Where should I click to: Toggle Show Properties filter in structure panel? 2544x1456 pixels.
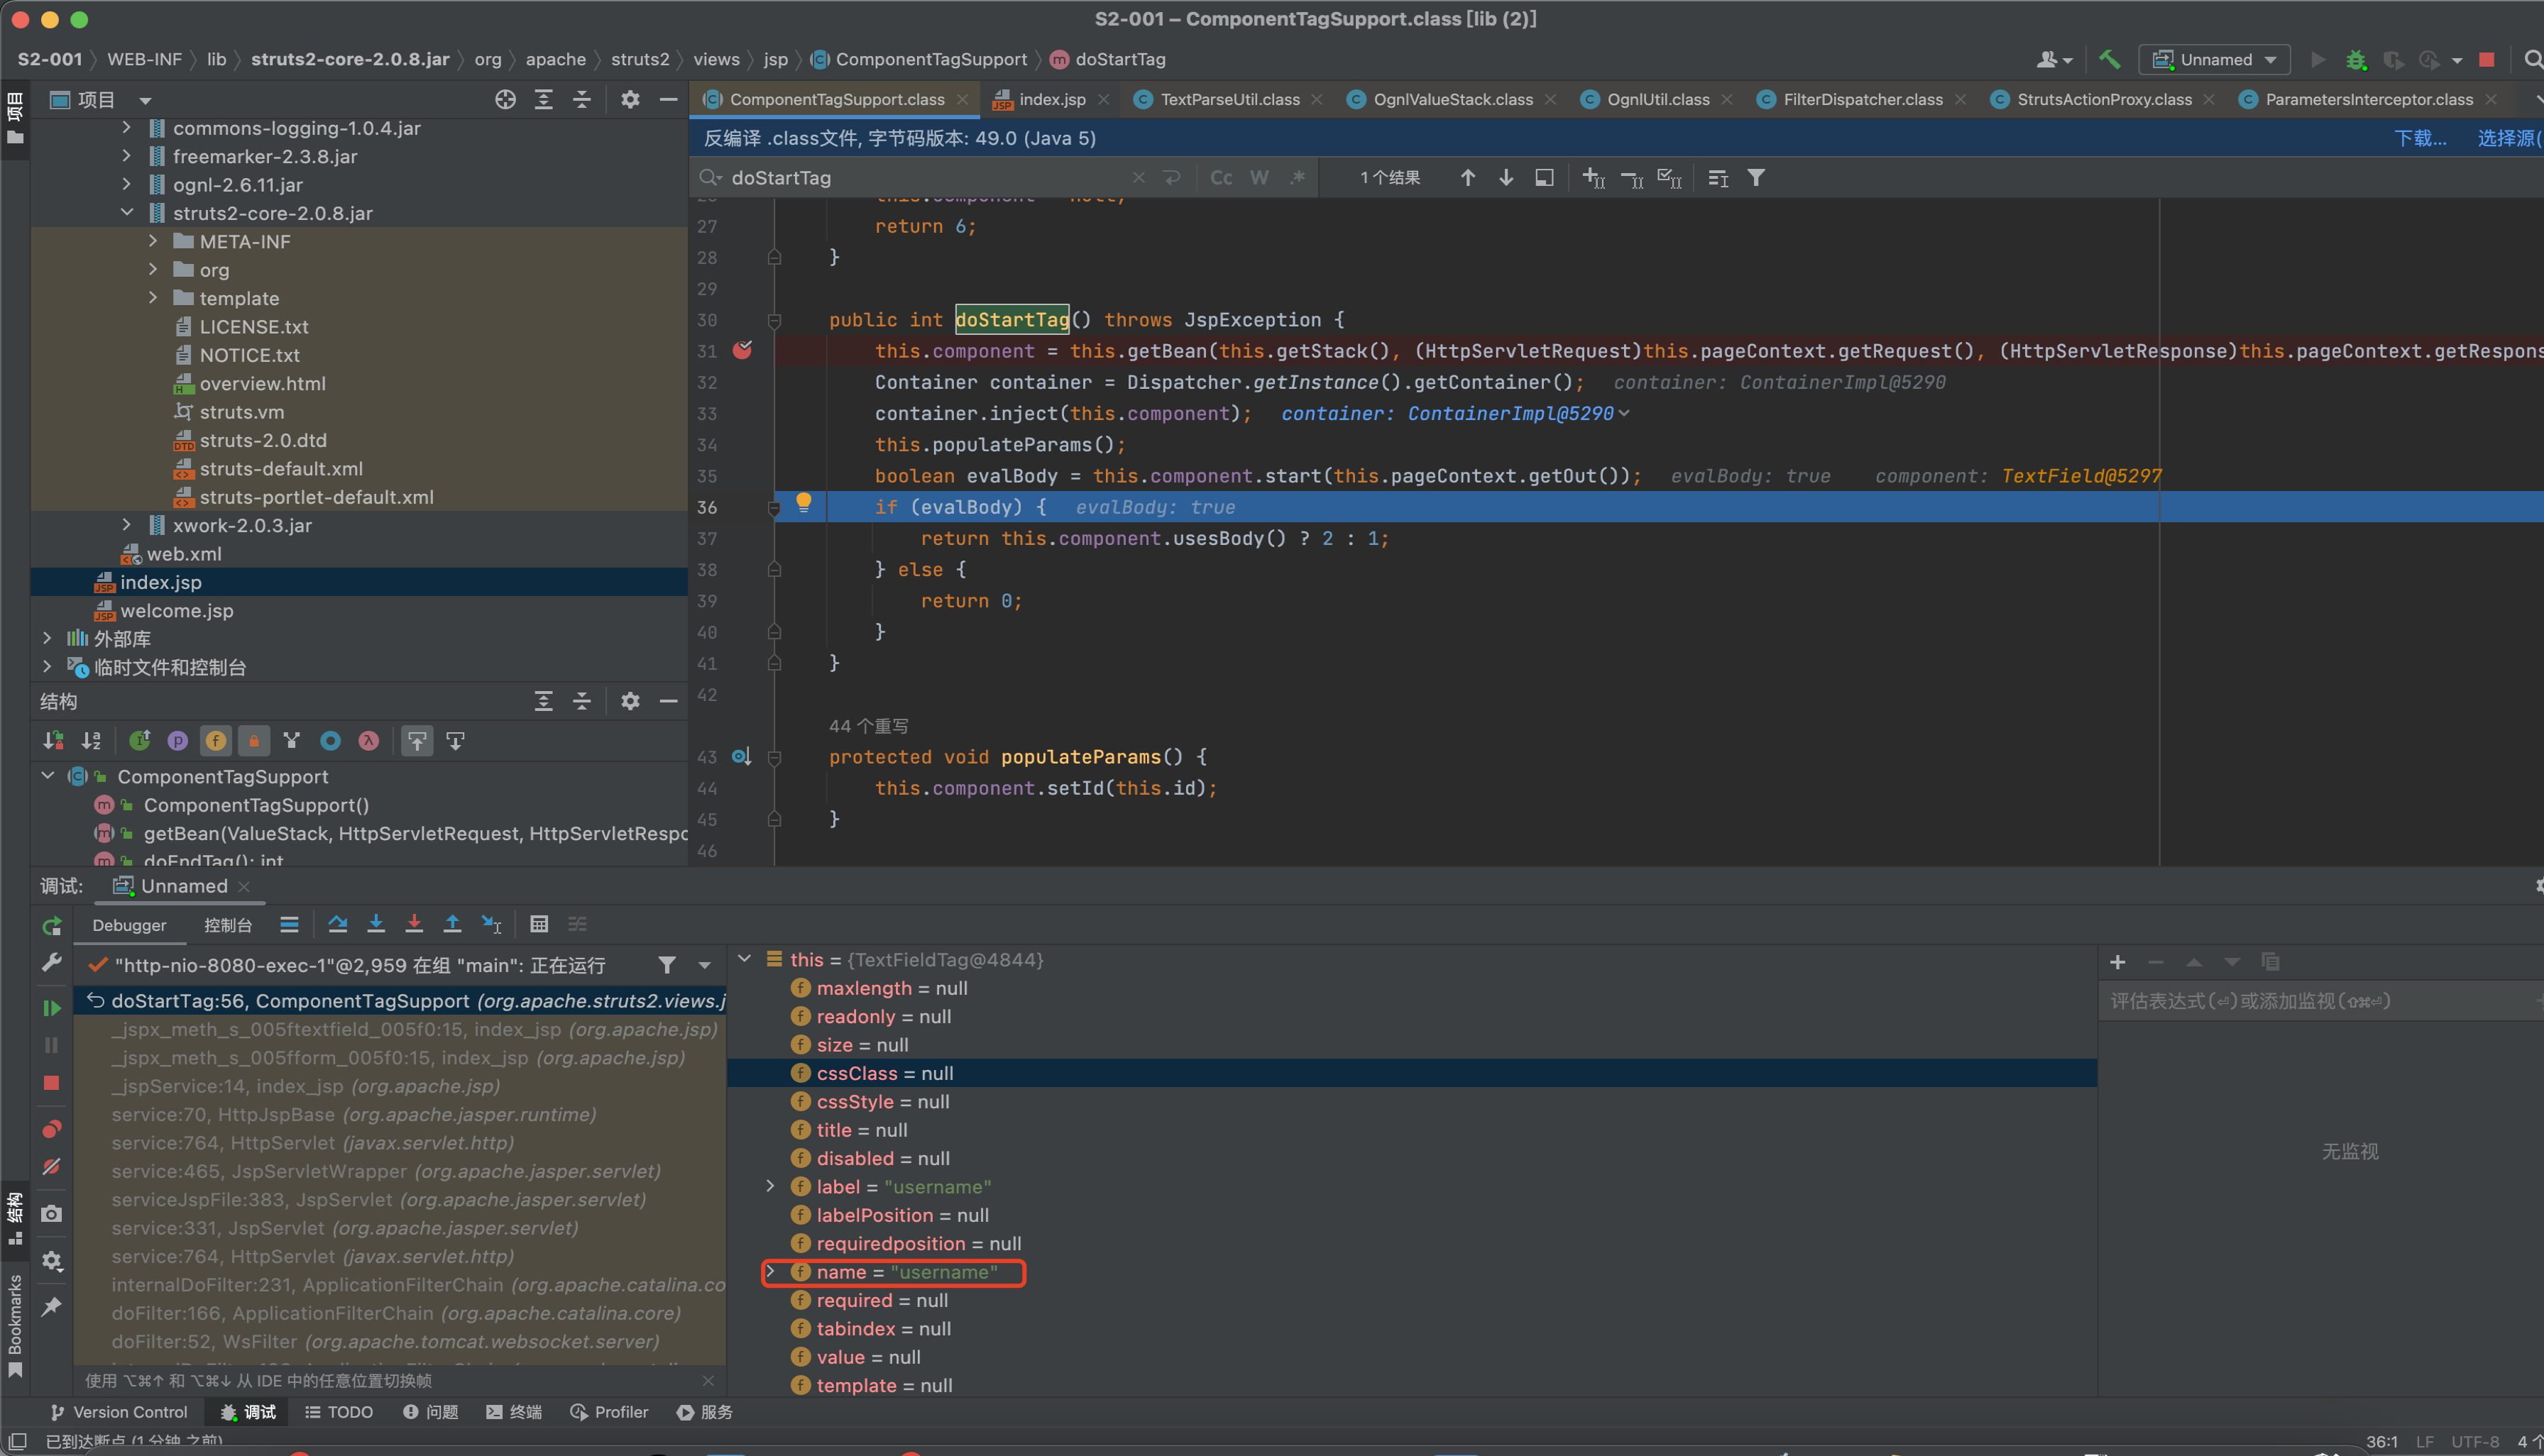pyautogui.click(x=177, y=741)
